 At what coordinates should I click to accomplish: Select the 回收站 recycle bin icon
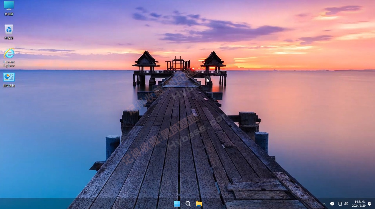9,32
